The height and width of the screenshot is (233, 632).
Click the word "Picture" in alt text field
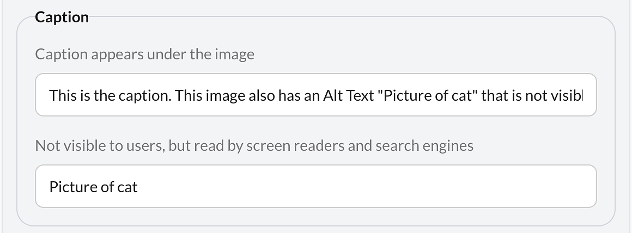(68, 187)
